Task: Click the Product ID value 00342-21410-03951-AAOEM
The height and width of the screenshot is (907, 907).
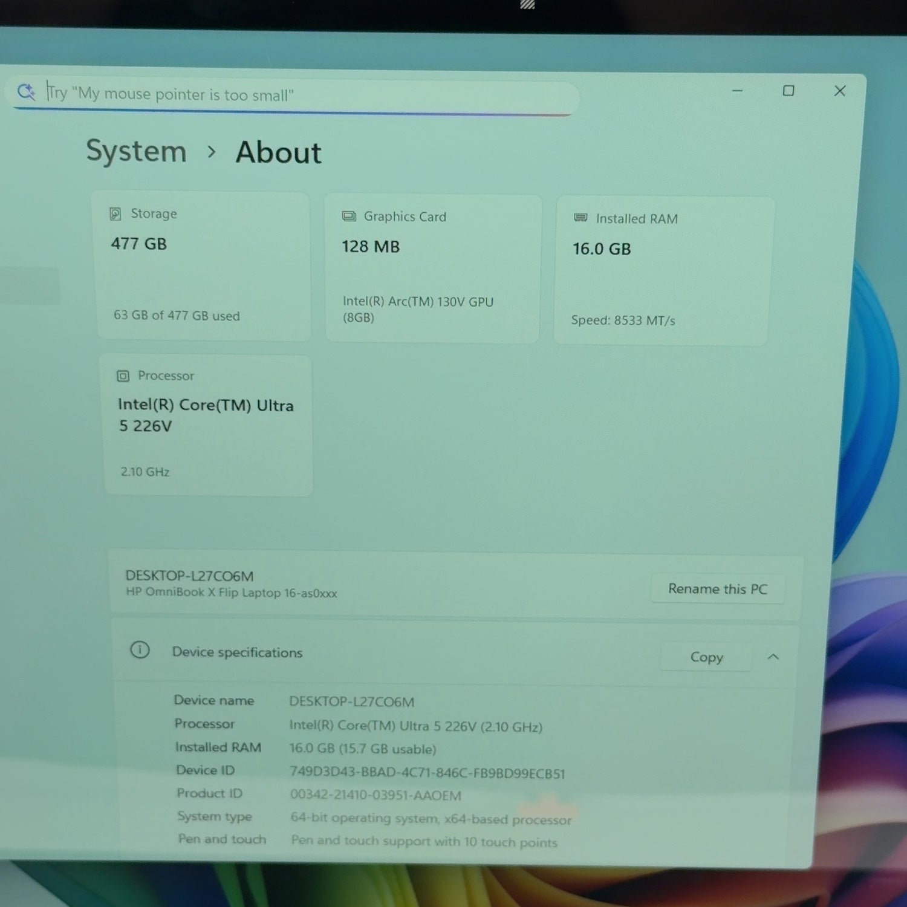Action: 375,796
